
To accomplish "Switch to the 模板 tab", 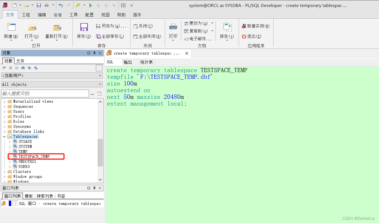I will tap(29, 196).
